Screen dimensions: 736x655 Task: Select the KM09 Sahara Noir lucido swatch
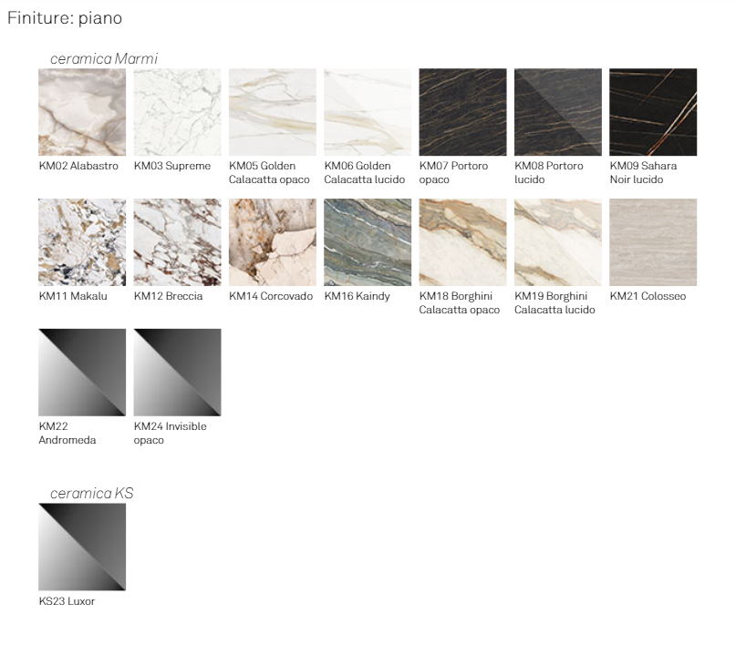coord(653,112)
